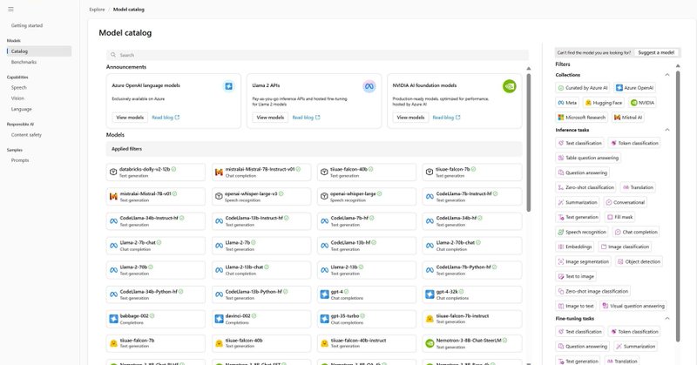
Task: Open Speech capability in sidebar
Action: 19,88
